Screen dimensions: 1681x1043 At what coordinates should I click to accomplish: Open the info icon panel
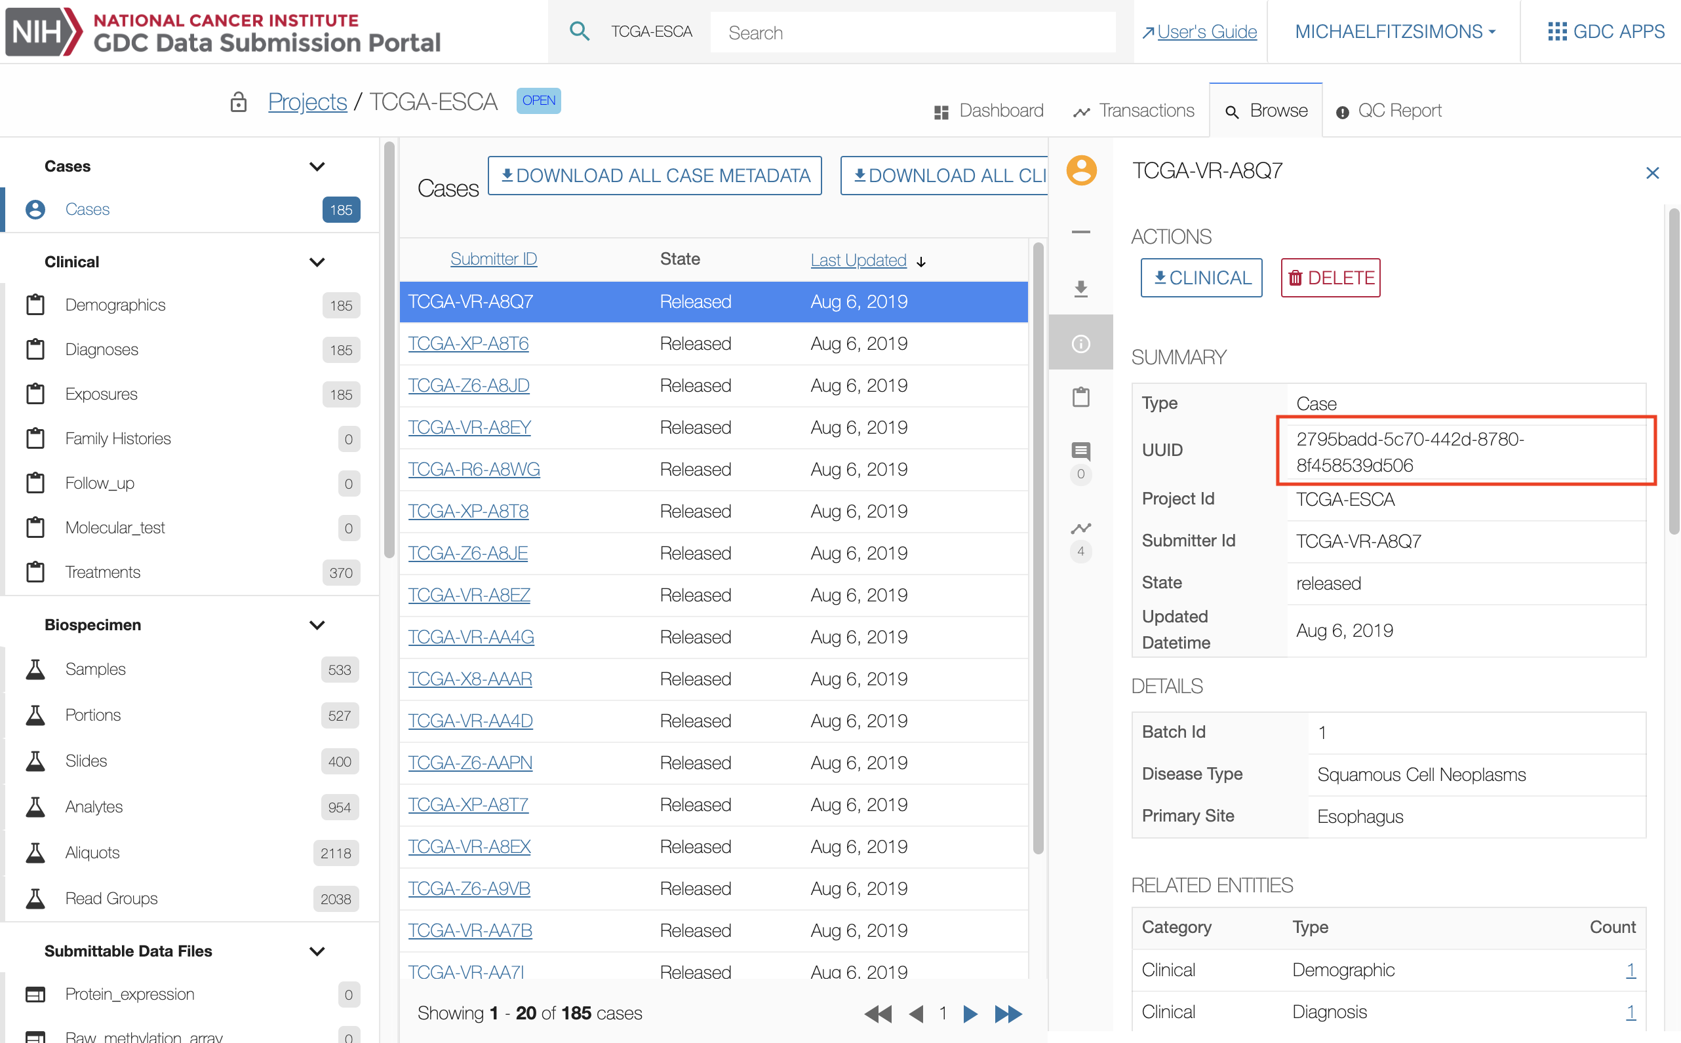pyautogui.click(x=1080, y=343)
